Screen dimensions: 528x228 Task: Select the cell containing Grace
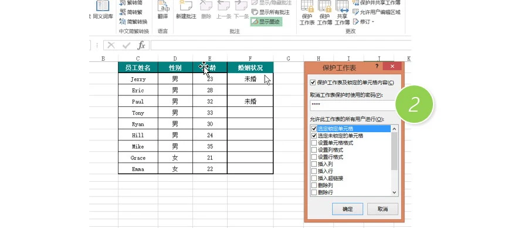click(x=138, y=157)
